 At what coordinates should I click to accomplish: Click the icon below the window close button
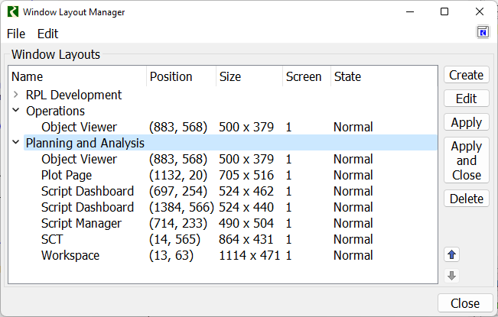click(x=482, y=32)
